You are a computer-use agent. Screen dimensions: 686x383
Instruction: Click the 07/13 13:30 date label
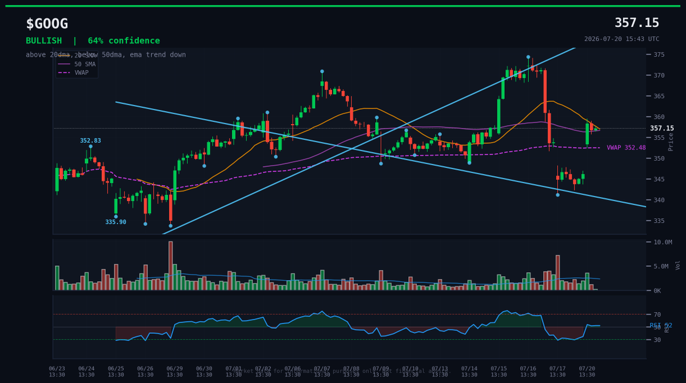coord(440,372)
